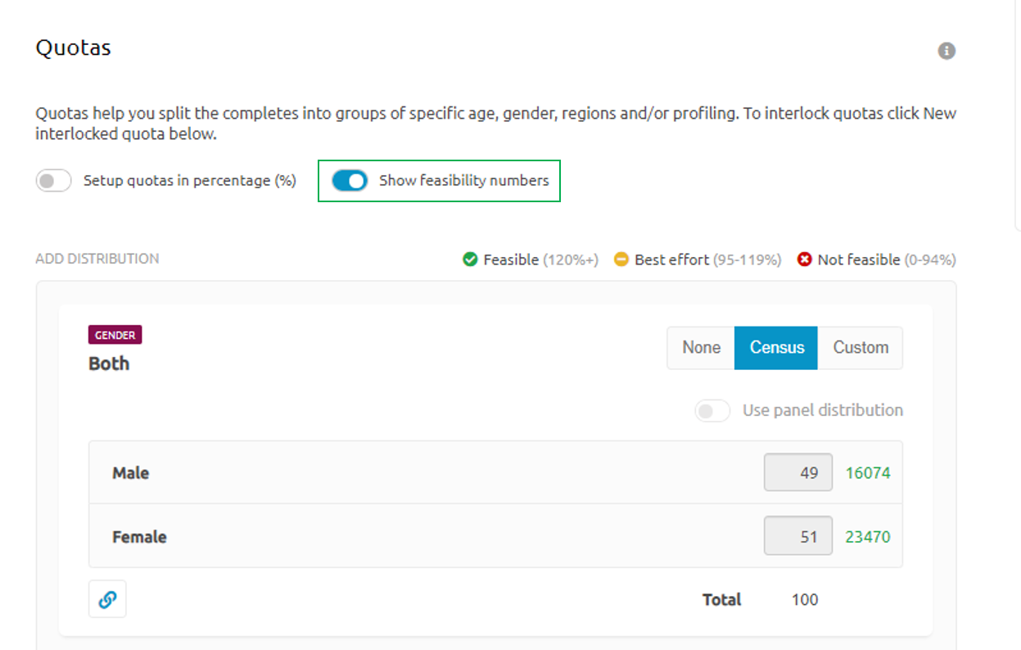Click the Male row label

tap(131, 473)
